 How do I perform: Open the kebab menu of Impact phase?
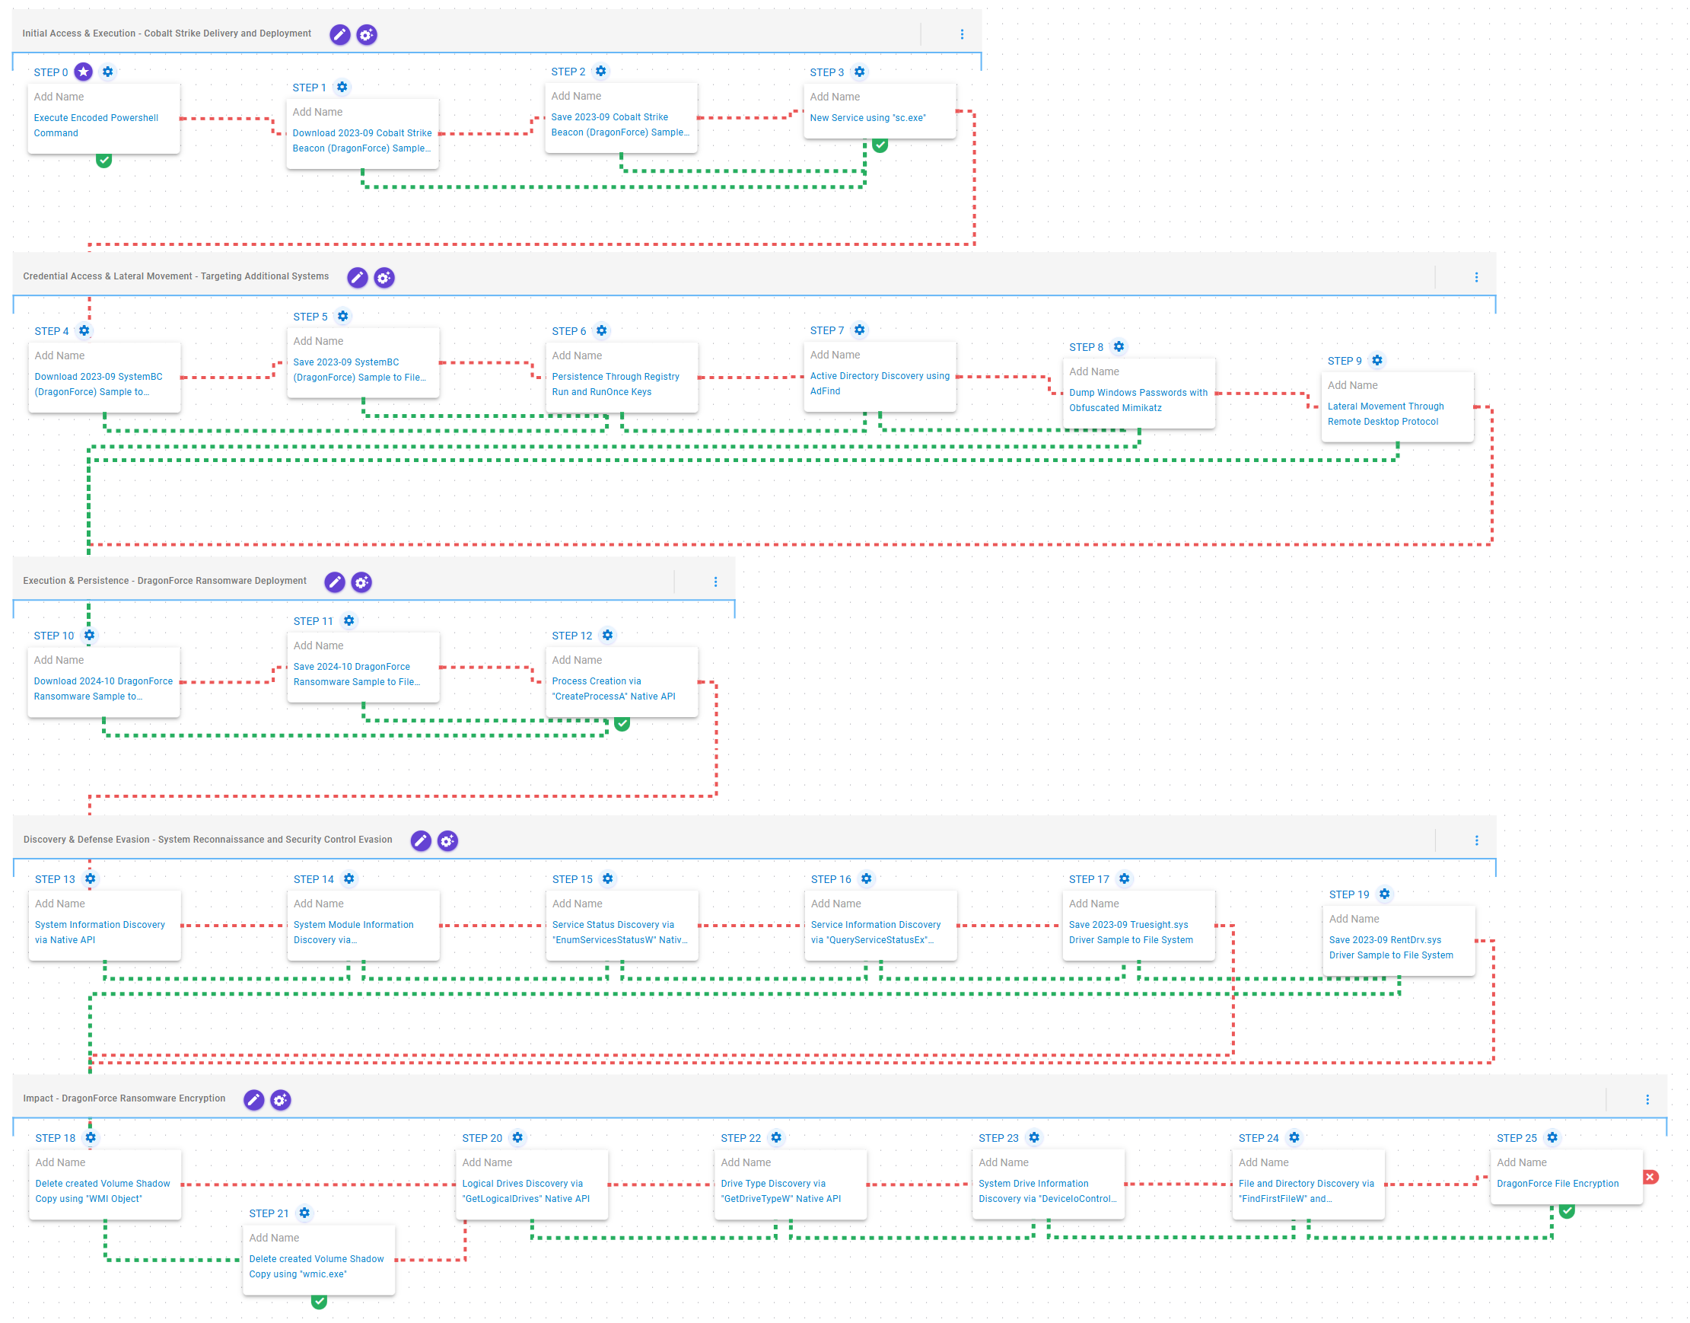pyautogui.click(x=1647, y=1099)
